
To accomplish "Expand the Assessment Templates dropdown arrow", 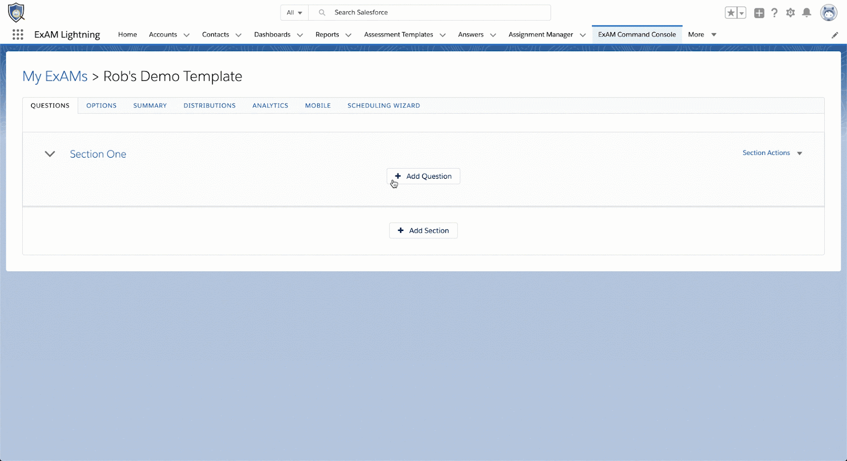I will click(443, 35).
